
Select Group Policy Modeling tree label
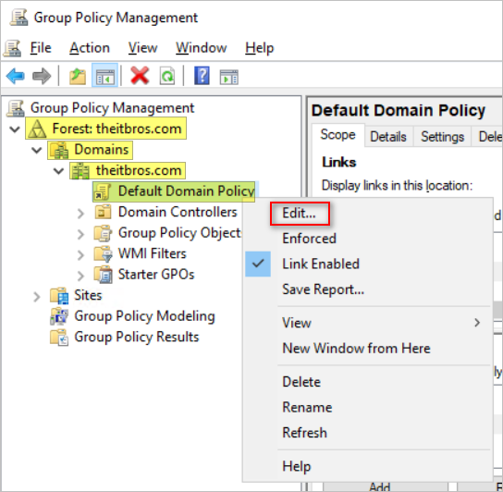(144, 316)
